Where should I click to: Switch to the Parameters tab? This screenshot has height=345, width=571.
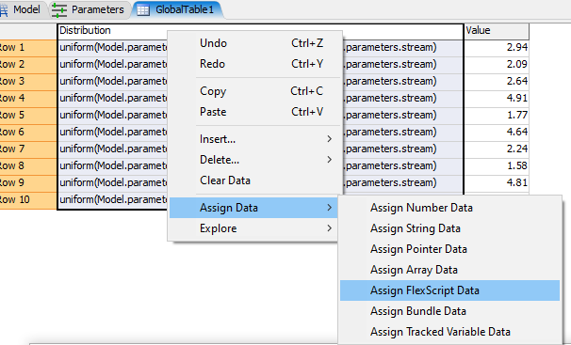pos(90,9)
